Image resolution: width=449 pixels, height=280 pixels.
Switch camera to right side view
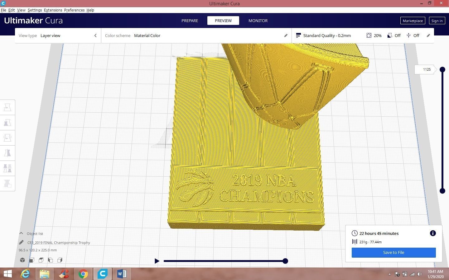coord(60,260)
